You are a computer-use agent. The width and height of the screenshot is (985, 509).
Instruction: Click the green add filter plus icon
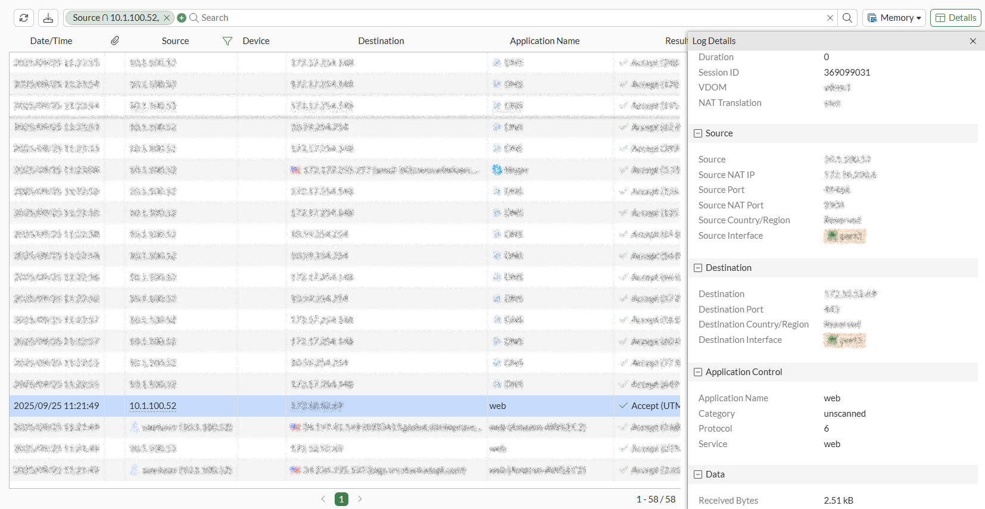[182, 18]
